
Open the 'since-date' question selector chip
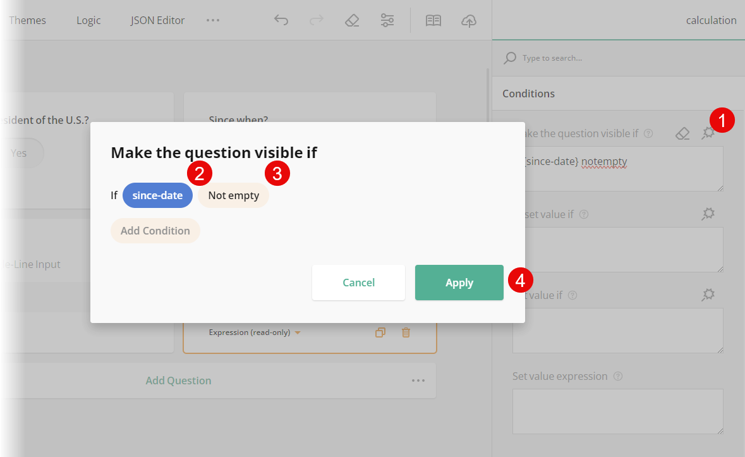click(x=157, y=195)
